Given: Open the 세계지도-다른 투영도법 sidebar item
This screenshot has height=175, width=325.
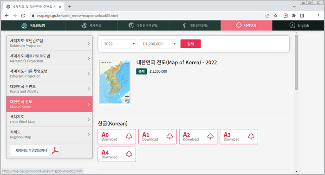Looking at the screenshot, I should point(49,74).
